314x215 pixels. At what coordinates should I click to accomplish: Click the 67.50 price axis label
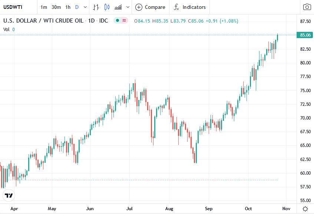click(x=305, y=132)
